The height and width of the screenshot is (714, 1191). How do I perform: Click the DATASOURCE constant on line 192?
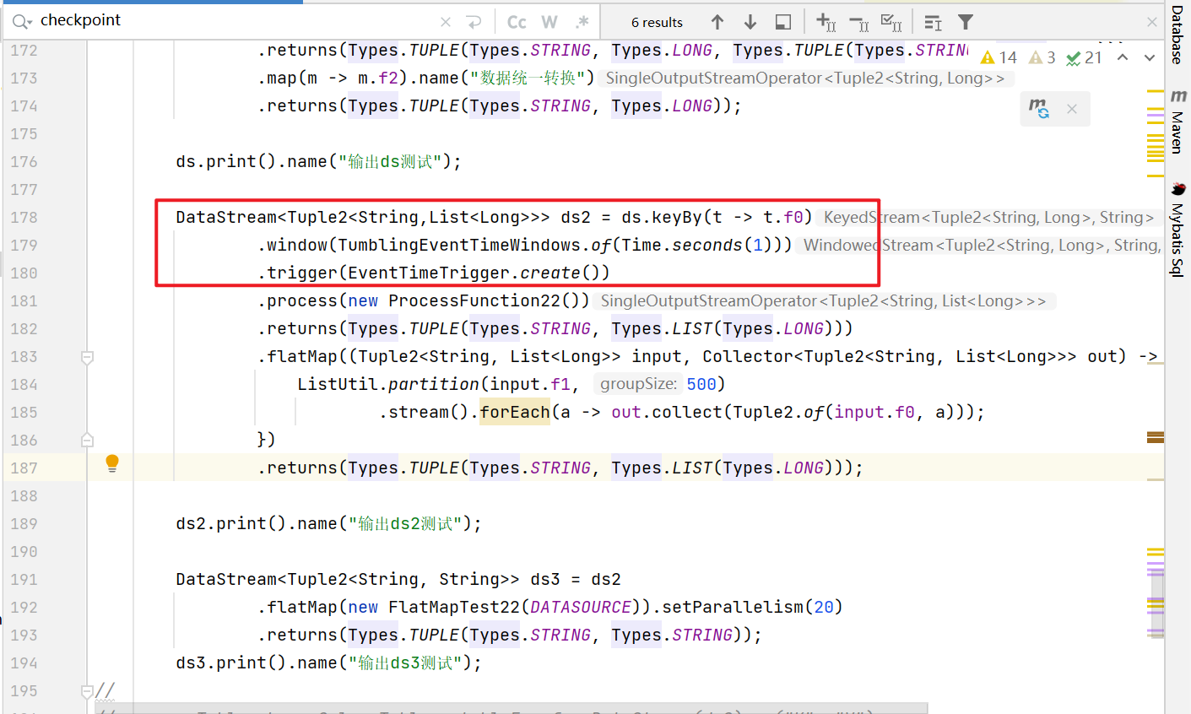click(x=581, y=607)
